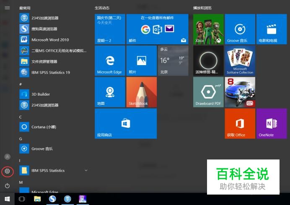Screen dimensions: 290x205
Task: Launch the Xbox tile
Action: click(208, 29)
